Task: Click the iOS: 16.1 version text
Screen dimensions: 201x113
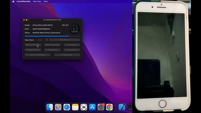Action: (x=65, y=25)
